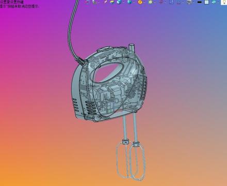
Task: Click the teal layered shape icon
Action: [x=214, y=2]
